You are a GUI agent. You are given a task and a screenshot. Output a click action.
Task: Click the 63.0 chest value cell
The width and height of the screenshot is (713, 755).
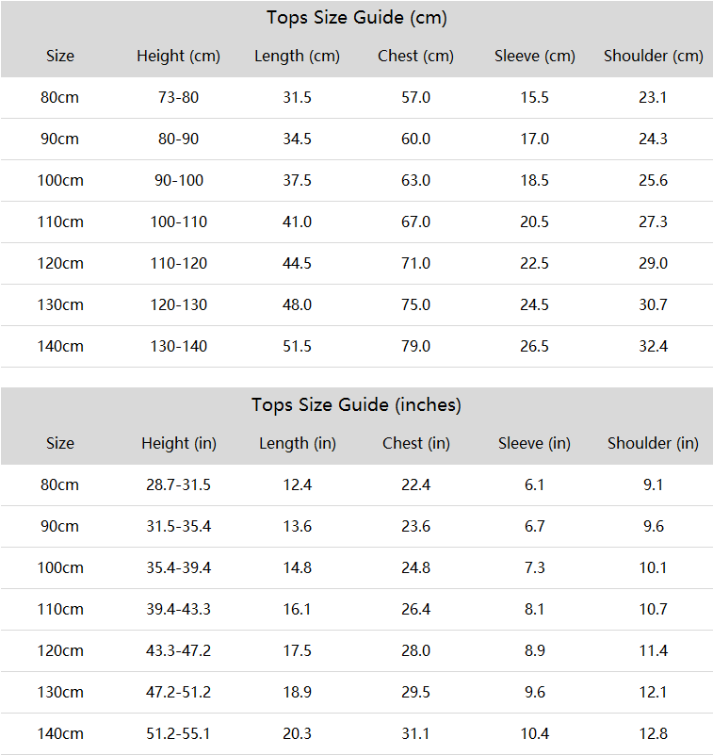[415, 181]
